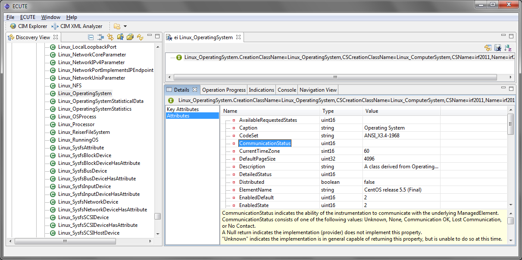Click the Linux_SysfsBusDevice class icon
The height and width of the screenshot is (260, 522).
pyautogui.click(x=53, y=171)
